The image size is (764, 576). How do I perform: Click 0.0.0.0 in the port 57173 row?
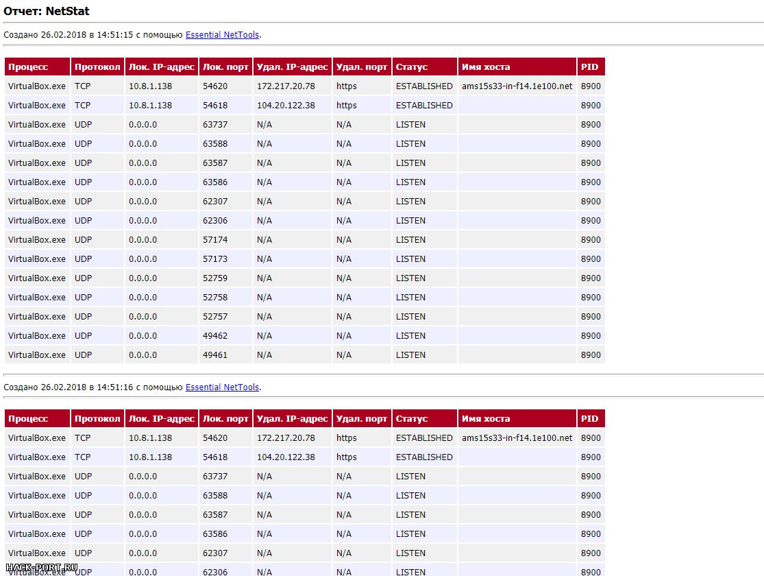[x=143, y=259]
